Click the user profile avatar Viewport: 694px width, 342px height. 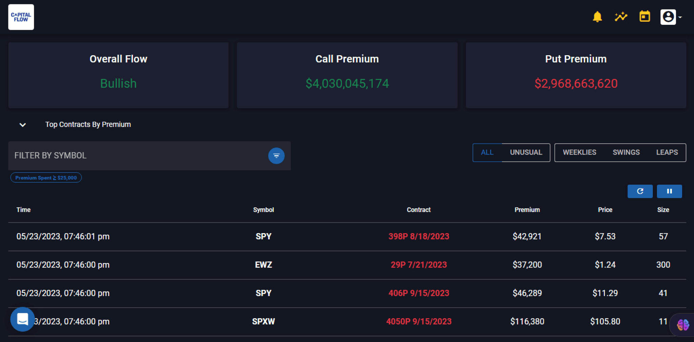pyautogui.click(x=667, y=16)
